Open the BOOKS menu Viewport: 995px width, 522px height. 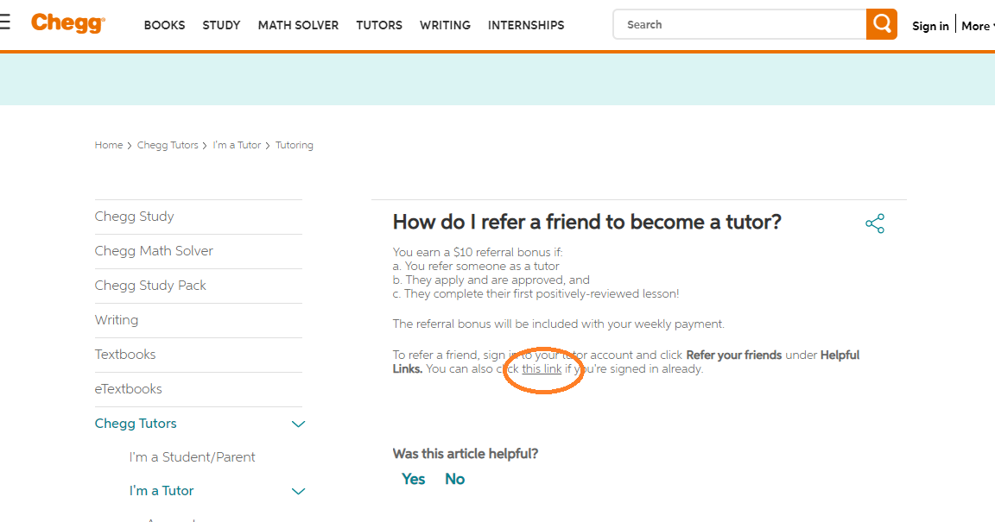coord(164,25)
